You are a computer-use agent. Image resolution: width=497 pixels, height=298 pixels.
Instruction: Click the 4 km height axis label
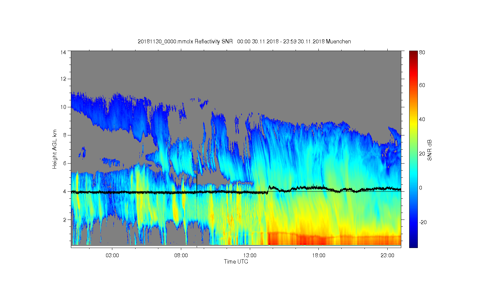click(64, 191)
